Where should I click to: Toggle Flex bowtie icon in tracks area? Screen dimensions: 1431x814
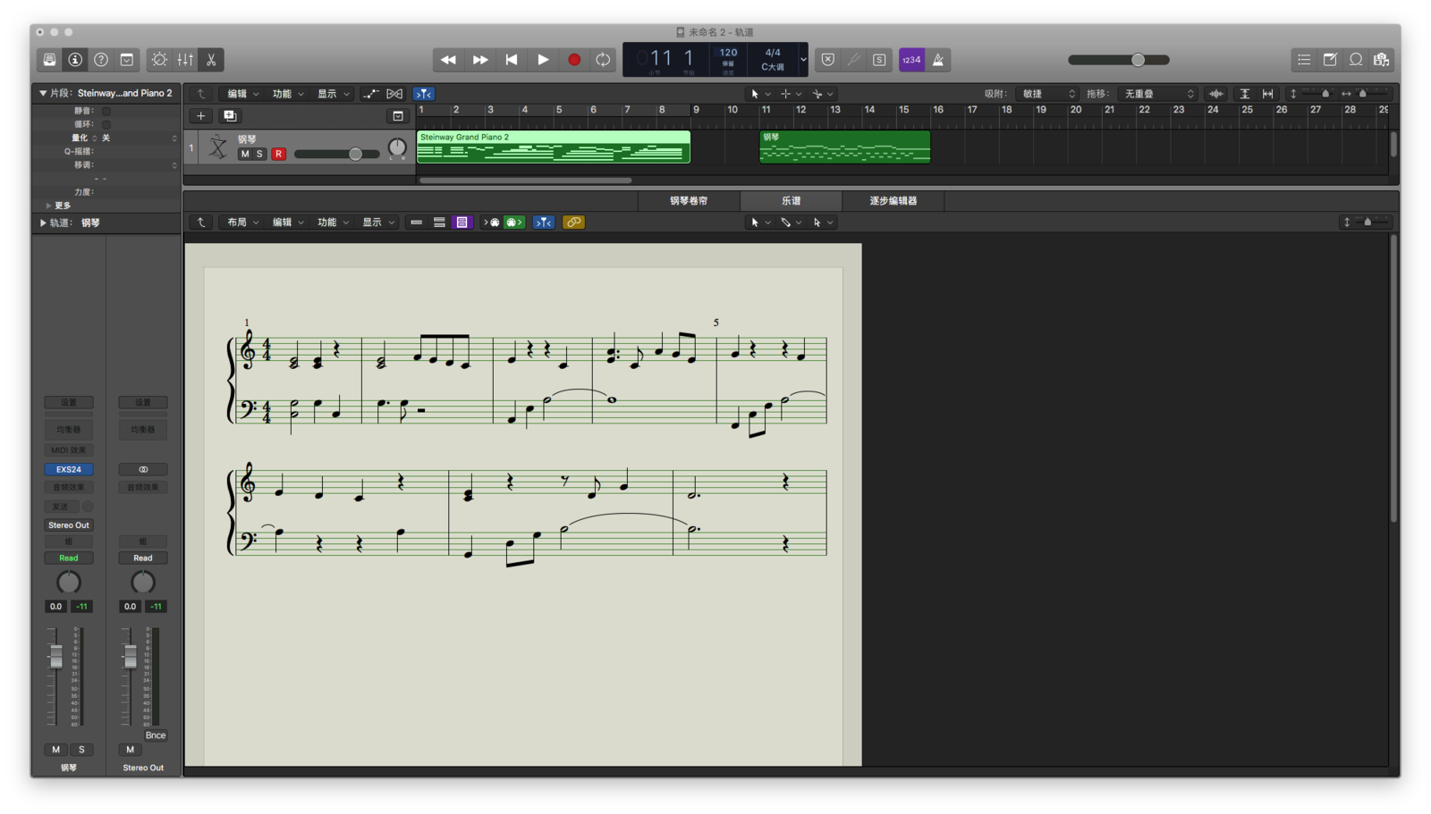pyautogui.click(x=394, y=94)
